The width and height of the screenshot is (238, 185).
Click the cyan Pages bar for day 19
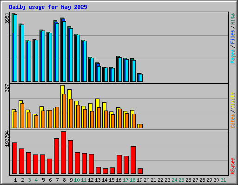[141, 78]
